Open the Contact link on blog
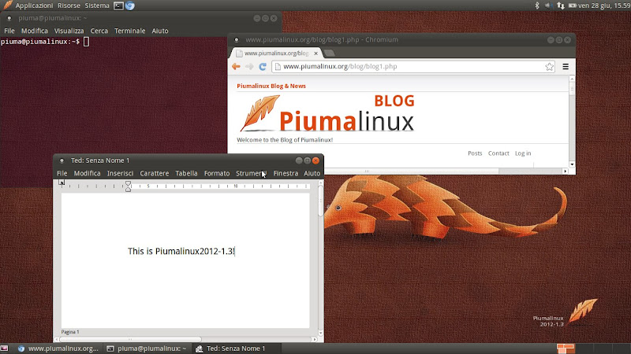The height and width of the screenshot is (354, 631). coord(498,153)
